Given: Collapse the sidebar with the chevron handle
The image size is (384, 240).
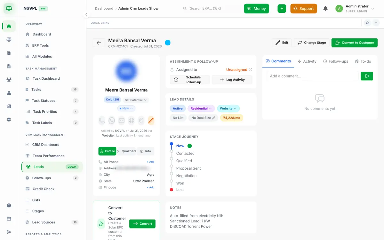Looking at the screenshot, I should click(86, 15).
